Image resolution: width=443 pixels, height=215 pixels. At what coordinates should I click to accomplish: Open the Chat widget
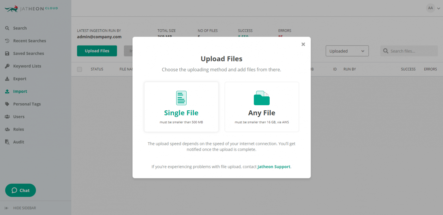click(20, 190)
